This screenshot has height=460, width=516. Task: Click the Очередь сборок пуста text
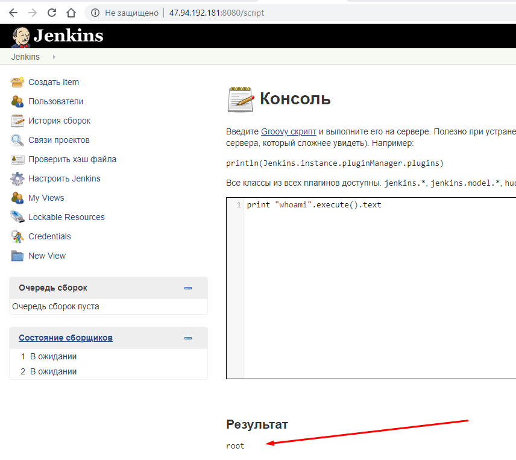(55, 306)
